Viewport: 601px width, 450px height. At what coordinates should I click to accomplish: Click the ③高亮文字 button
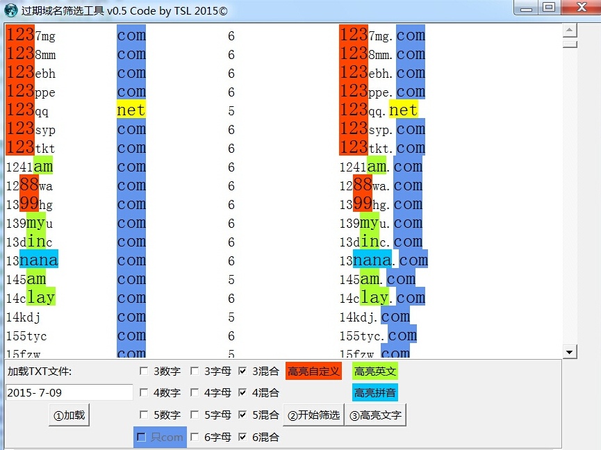[x=376, y=415]
